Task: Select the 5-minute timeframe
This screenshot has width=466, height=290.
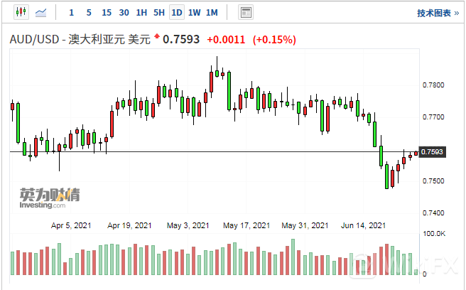Action: 88,13
